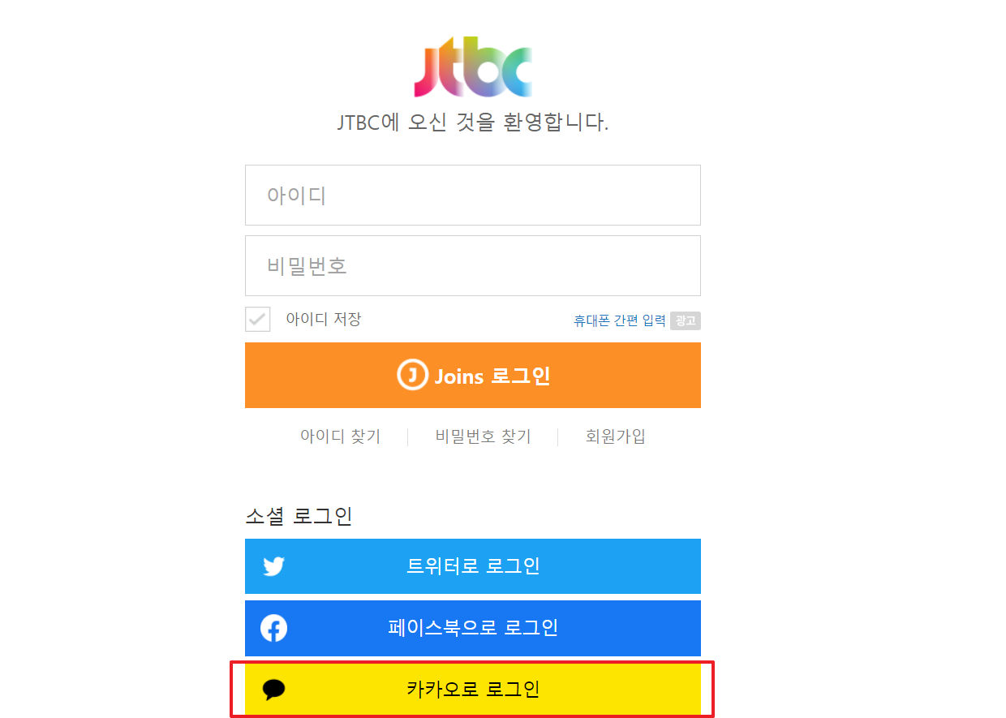Open 아이디 찾기 link

[x=341, y=436]
